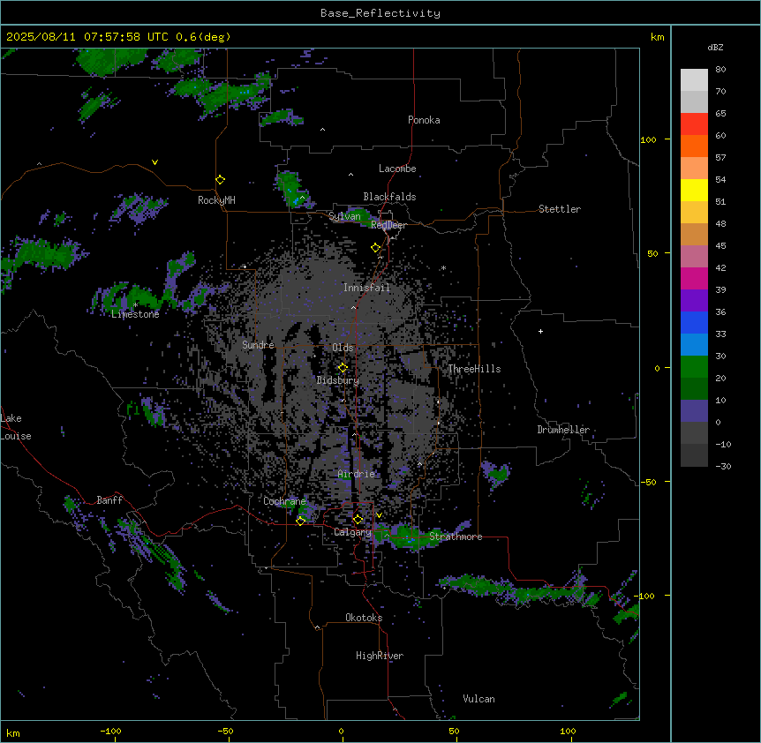Select the Blackfalds label
The image size is (761, 743).
tap(389, 197)
